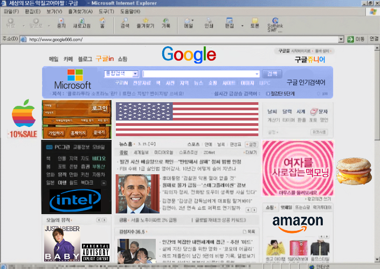Click the 위젯사용 button
380x269 pixels.
click(x=319, y=132)
